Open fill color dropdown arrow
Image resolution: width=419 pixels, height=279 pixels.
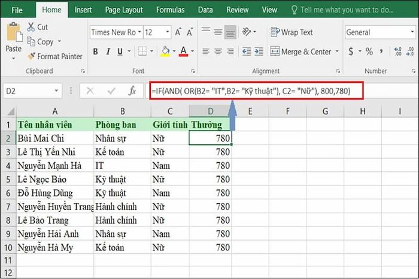174,51
